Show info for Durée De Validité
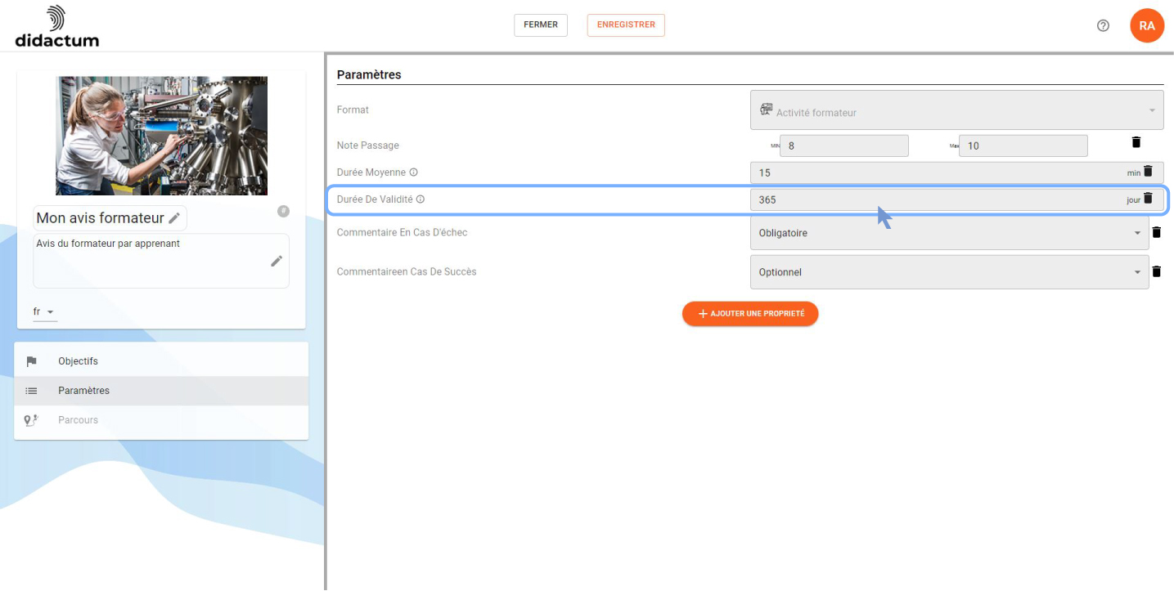This screenshot has width=1174, height=591. (421, 199)
